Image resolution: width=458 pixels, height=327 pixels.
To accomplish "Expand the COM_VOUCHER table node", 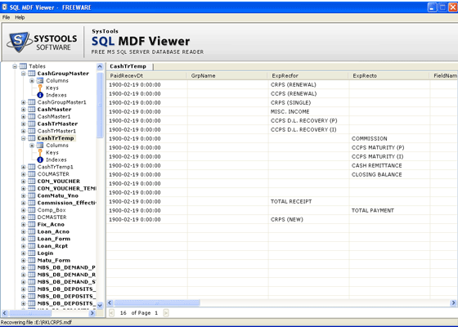I will (x=24, y=181).
